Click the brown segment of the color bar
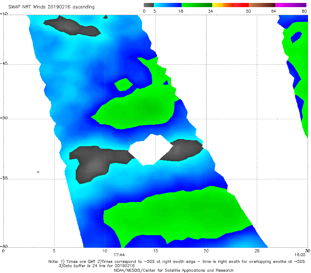The width and height of the screenshot is (311, 273). pyautogui.click(x=262, y=5)
